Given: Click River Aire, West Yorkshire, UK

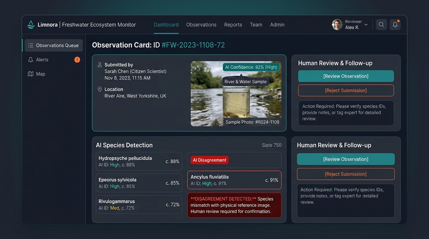Looking at the screenshot, I should [135, 96].
